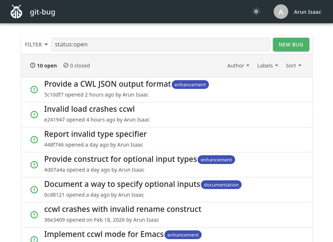Open 'Implement ccwl mode for Emacs' bug

click(x=104, y=234)
